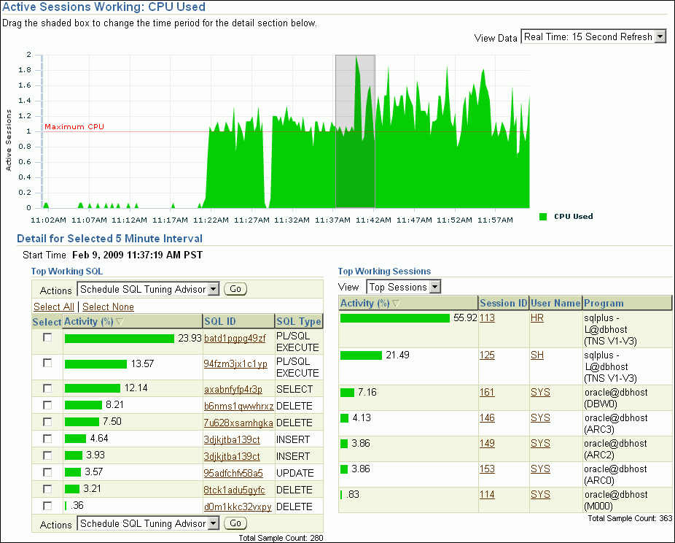Open session ID 161 for SYS
Viewport: 675px width, 543px height.
[x=487, y=393]
